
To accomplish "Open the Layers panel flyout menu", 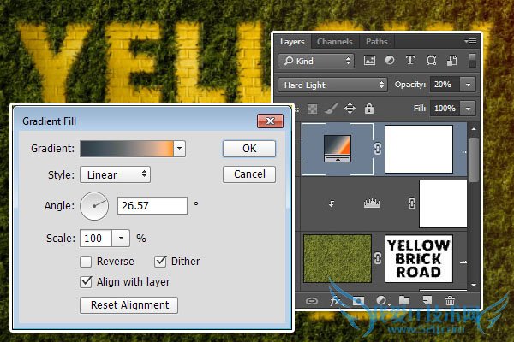I will [x=470, y=41].
